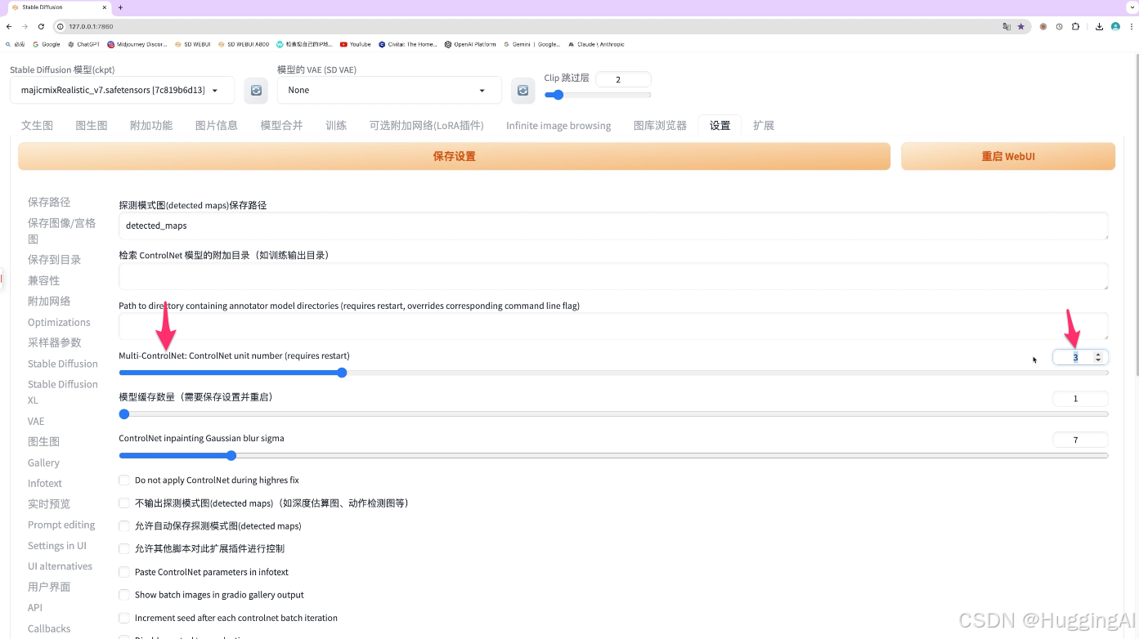Check 允许自动保存探测模式图 option
The width and height of the screenshot is (1139, 639).
click(x=124, y=526)
